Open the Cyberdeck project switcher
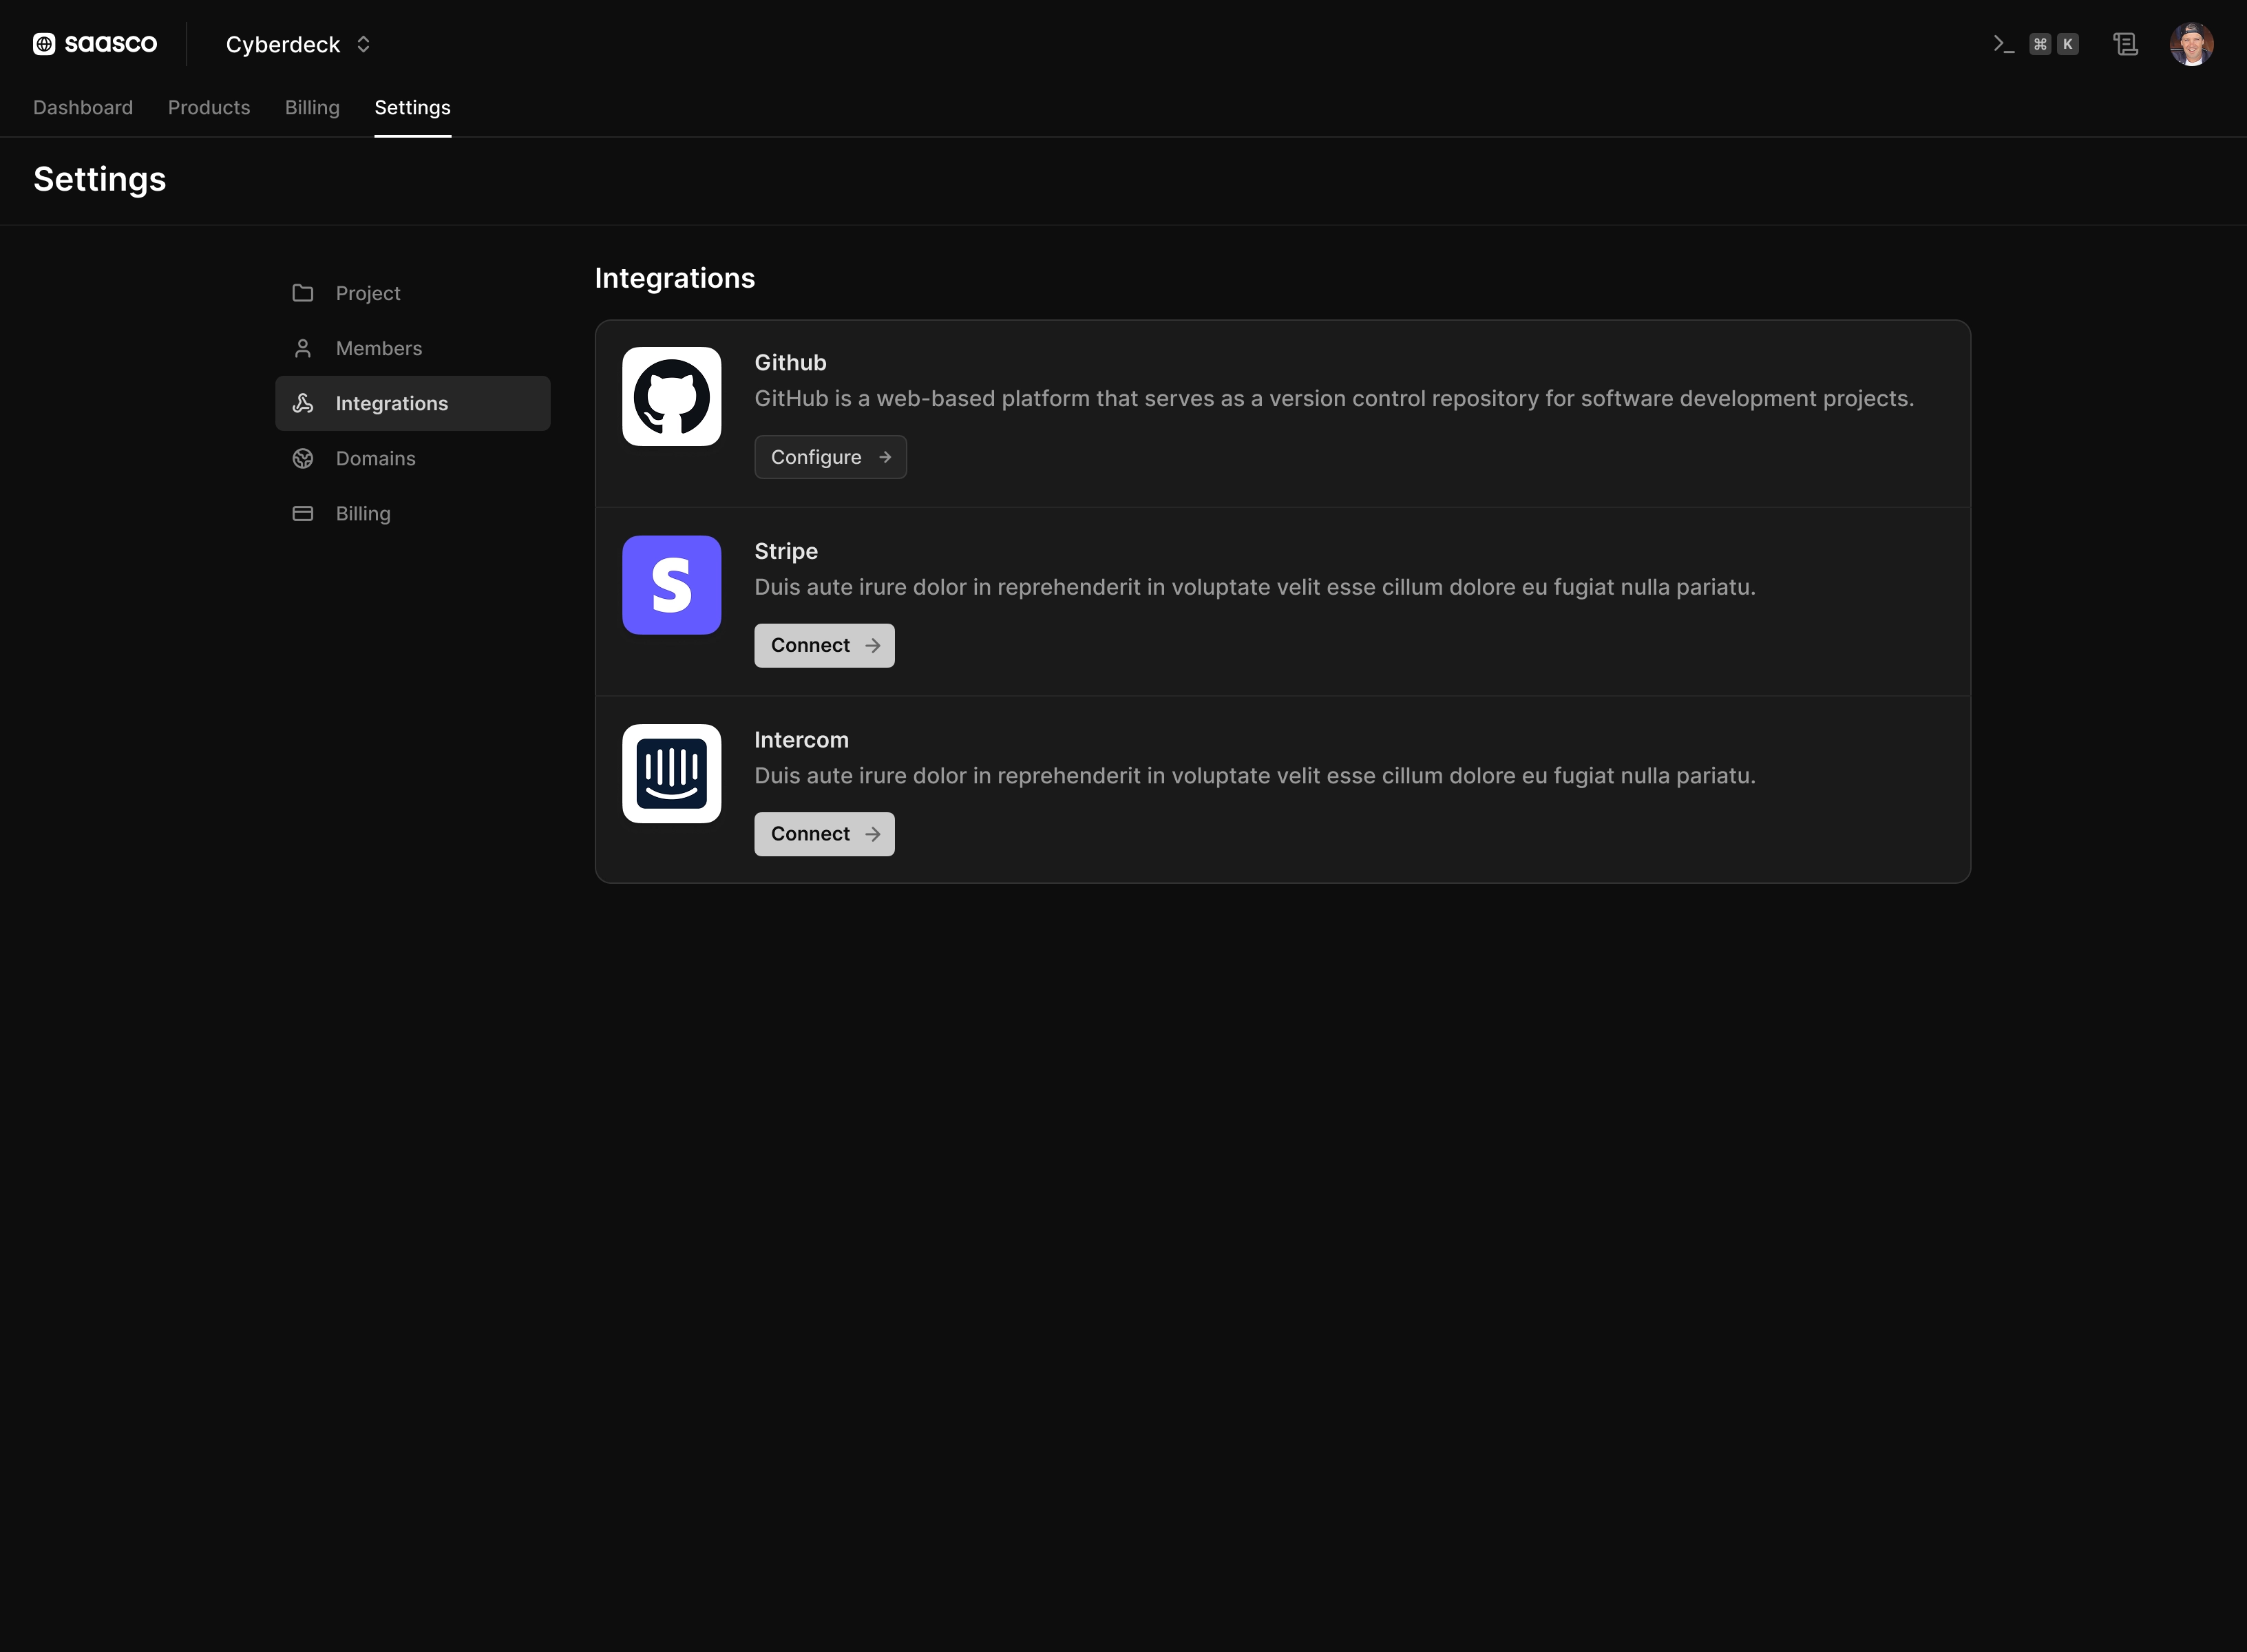The width and height of the screenshot is (2247, 1652). coord(298,44)
